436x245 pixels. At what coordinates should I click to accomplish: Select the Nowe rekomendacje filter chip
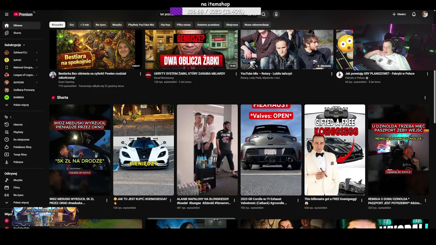256,25
